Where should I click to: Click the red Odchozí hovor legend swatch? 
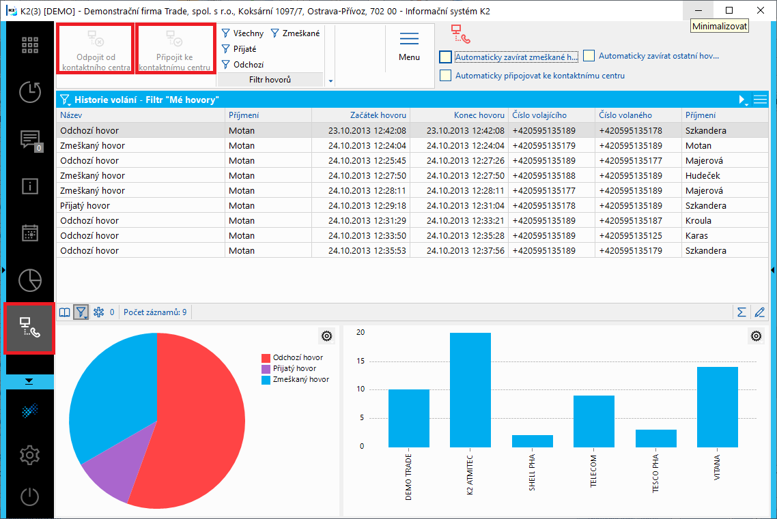click(266, 358)
